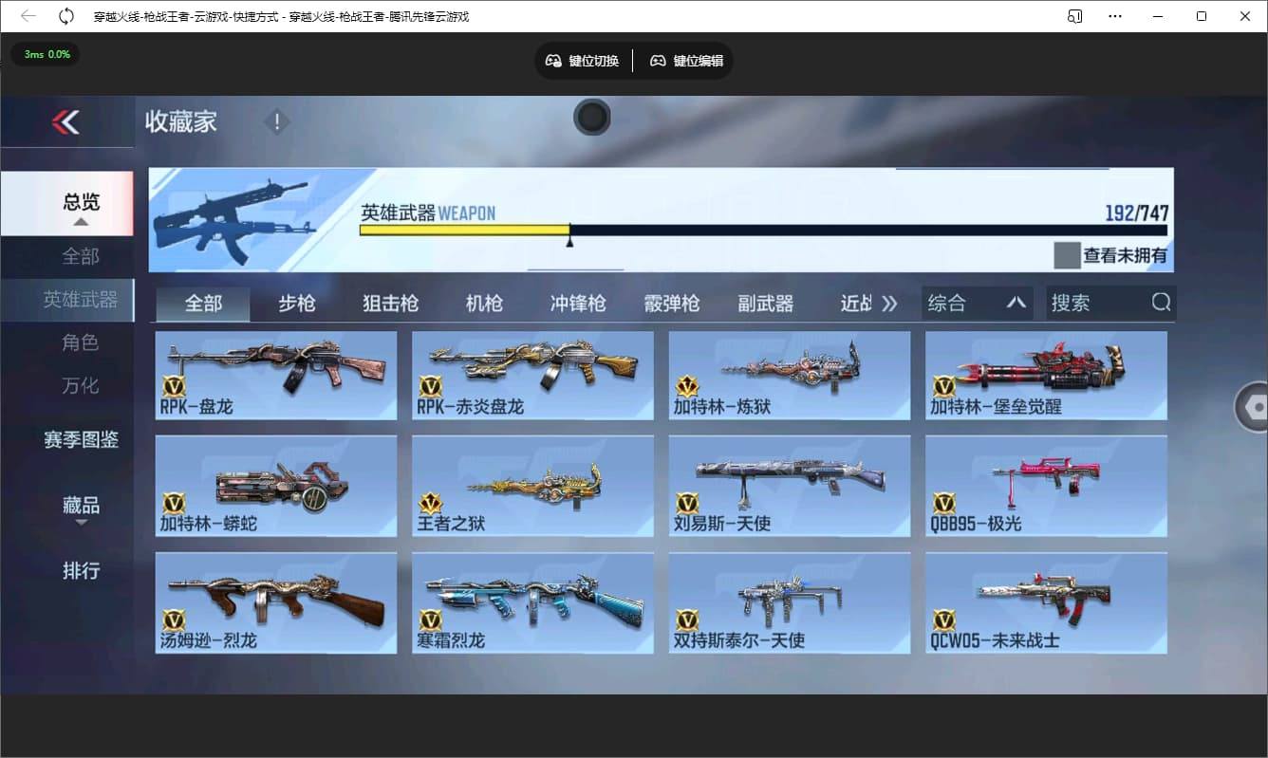The height and width of the screenshot is (758, 1268).
Task: Expand more weapon types via the chevron
Action: pyautogui.click(x=890, y=302)
